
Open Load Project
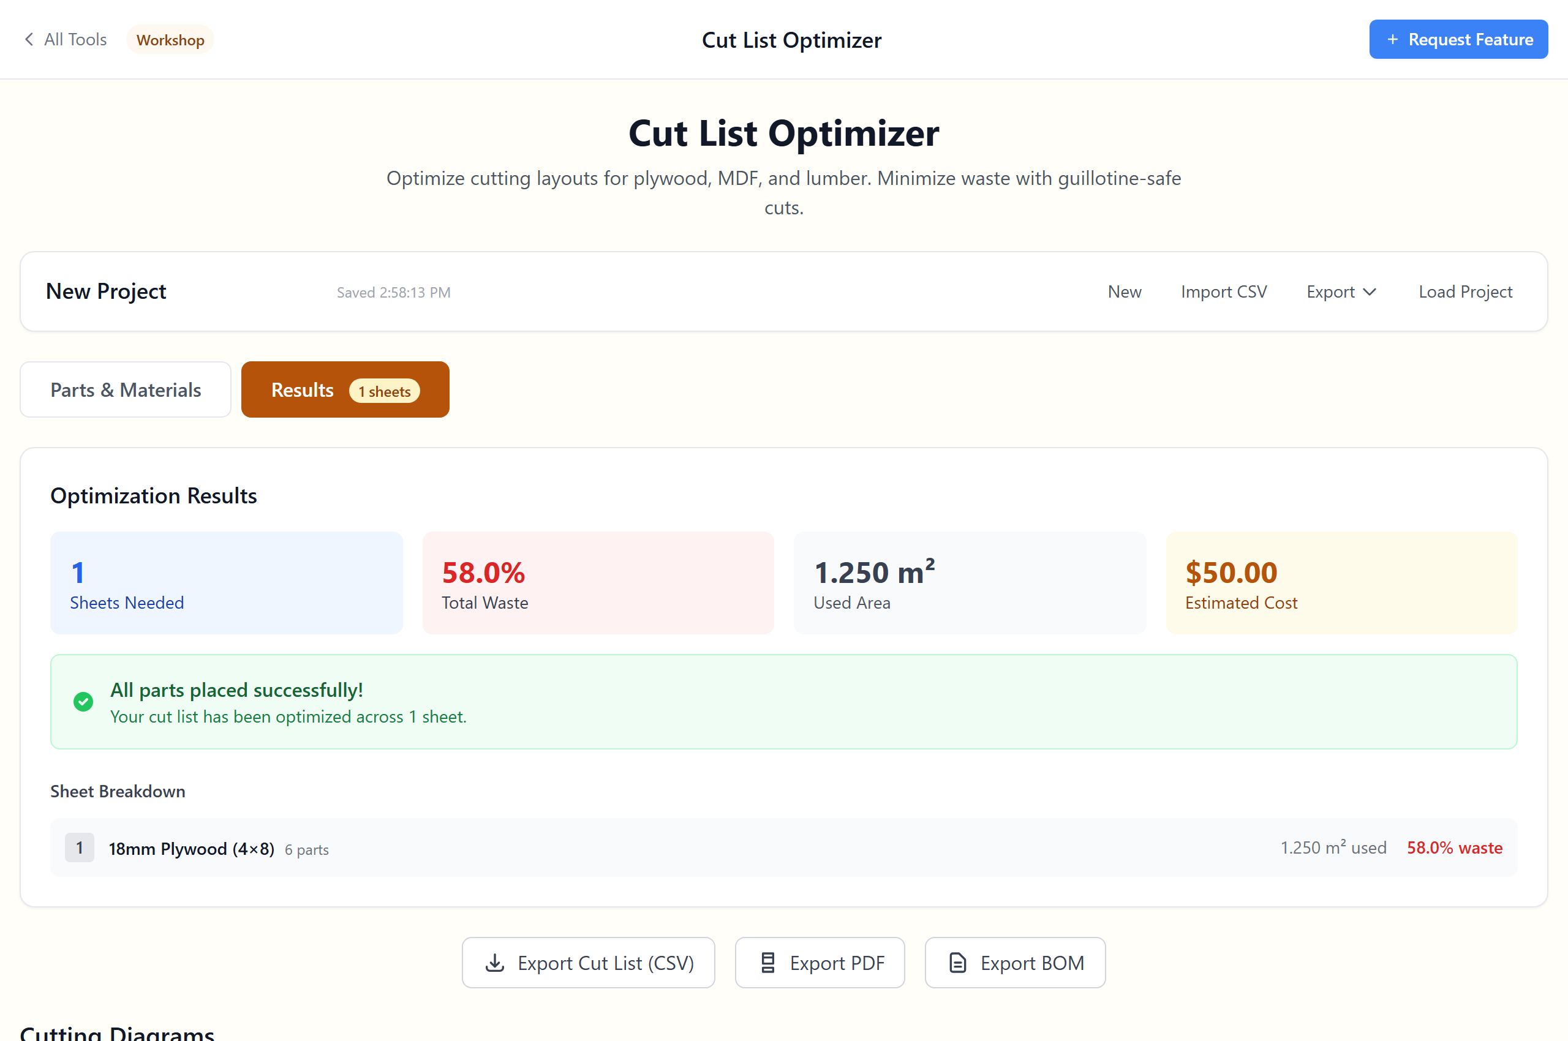point(1465,291)
